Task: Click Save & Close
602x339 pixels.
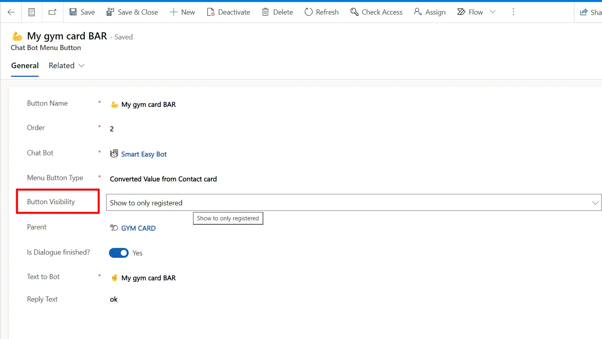Action: [132, 12]
